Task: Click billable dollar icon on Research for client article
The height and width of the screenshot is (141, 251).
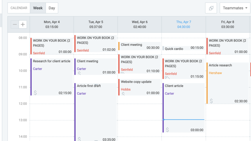Action: pyautogui.click(x=35, y=93)
